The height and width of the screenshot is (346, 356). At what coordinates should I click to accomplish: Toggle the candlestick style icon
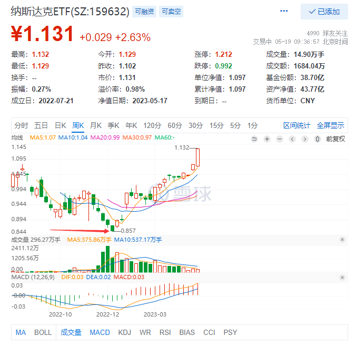pyautogui.click(x=318, y=139)
